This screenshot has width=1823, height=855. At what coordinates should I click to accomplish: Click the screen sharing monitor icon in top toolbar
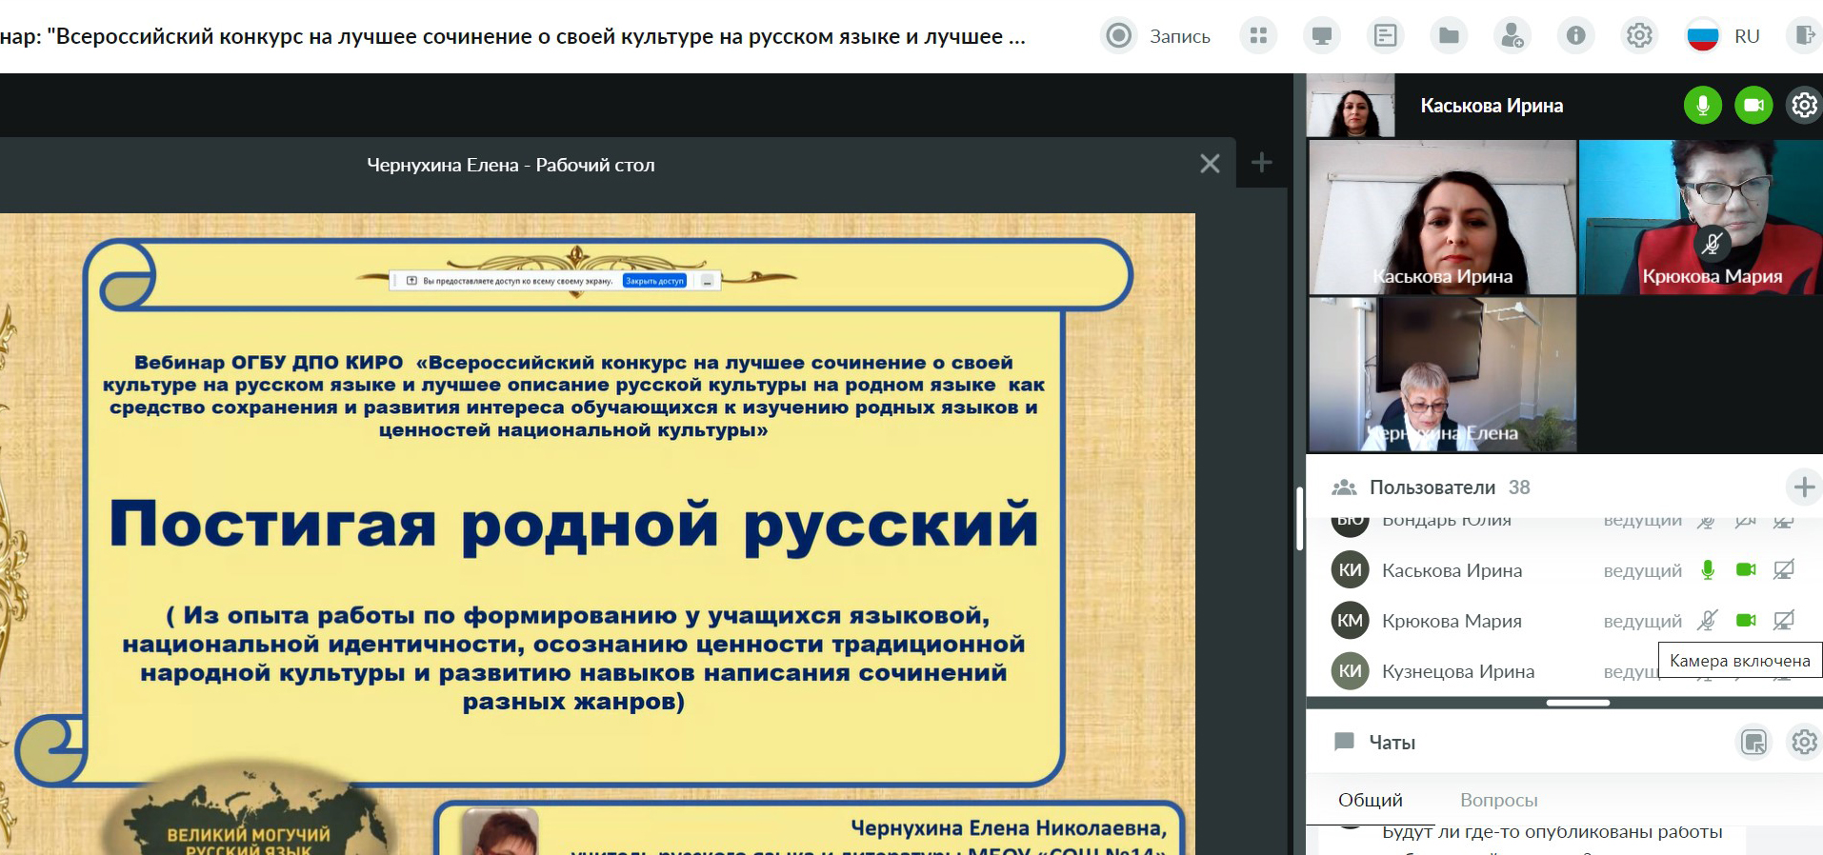1322,36
